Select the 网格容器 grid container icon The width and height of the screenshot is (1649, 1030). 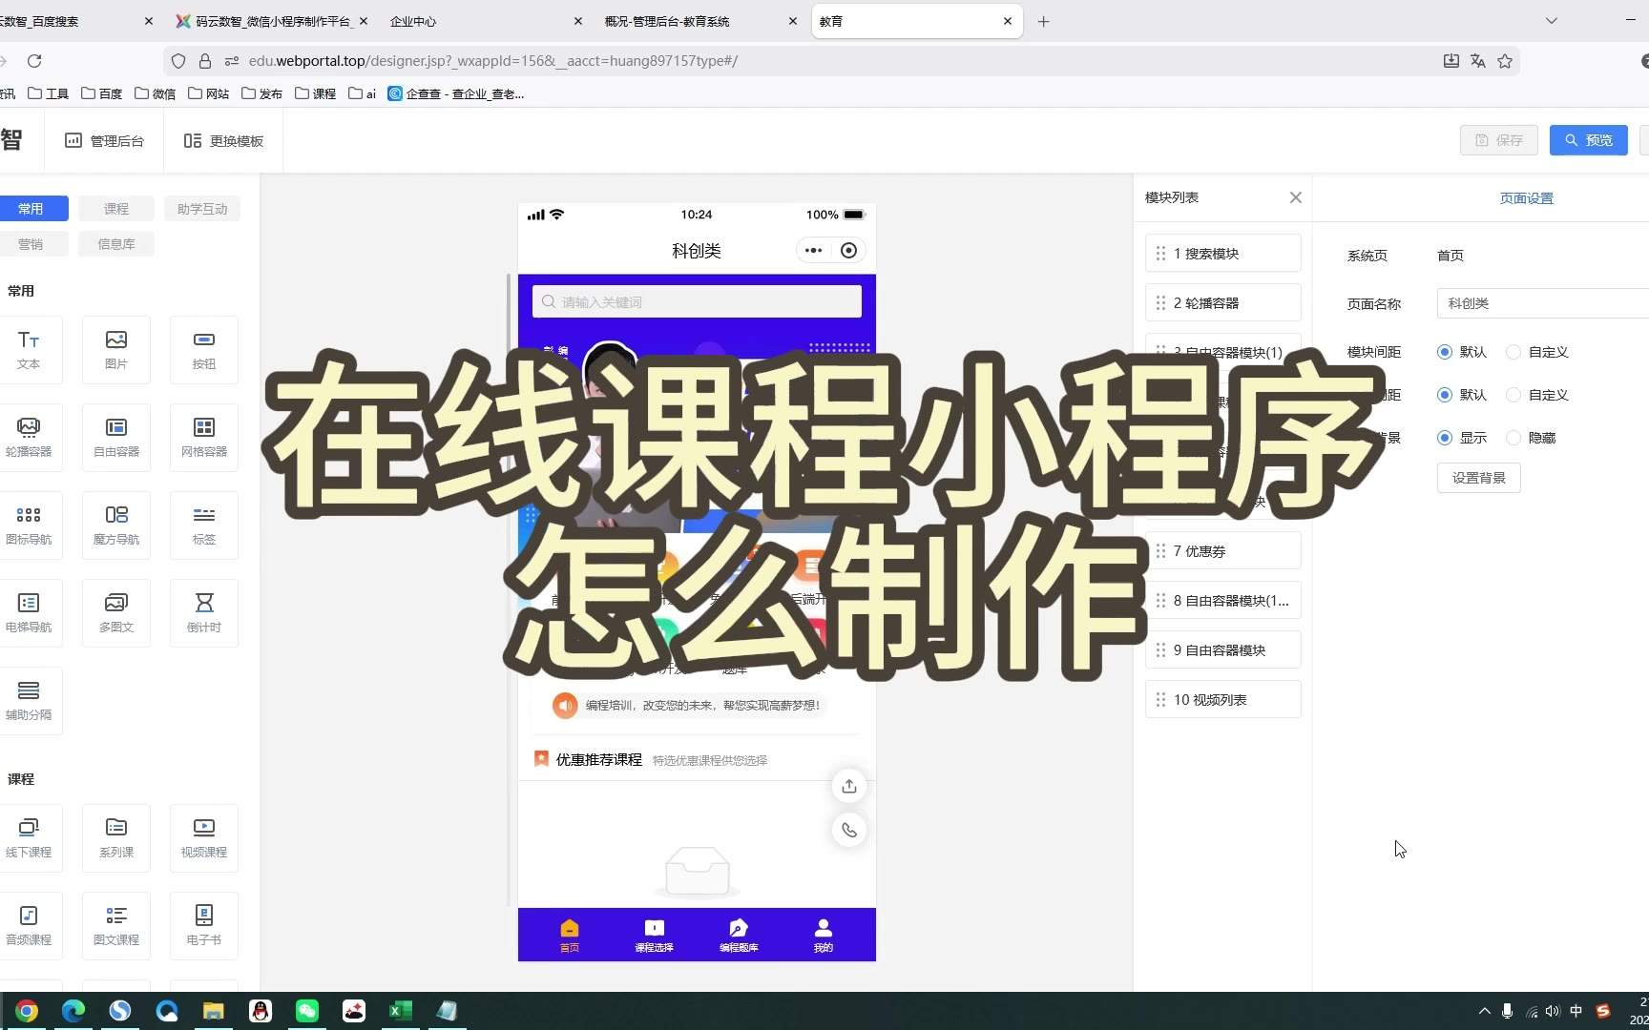click(x=204, y=437)
